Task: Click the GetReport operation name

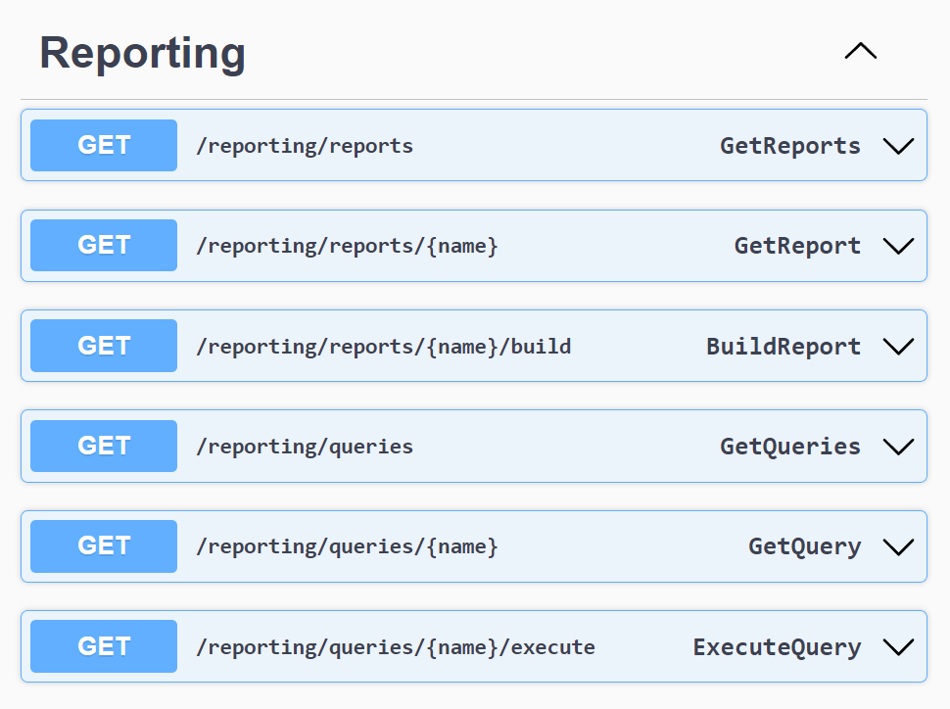Action: 797,246
